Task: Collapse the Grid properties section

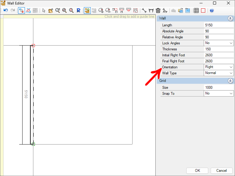Action: pos(230,81)
